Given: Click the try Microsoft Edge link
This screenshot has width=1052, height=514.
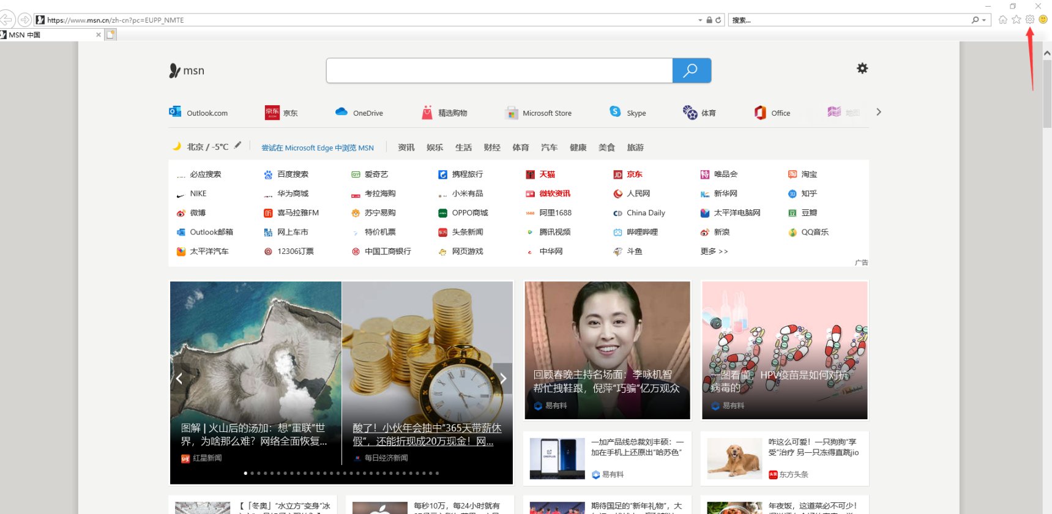Looking at the screenshot, I should point(317,148).
